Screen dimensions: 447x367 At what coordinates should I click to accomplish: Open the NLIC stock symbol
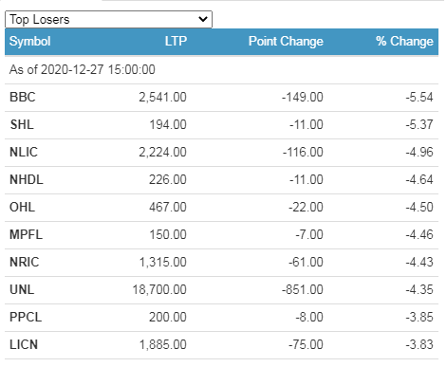(24, 152)
